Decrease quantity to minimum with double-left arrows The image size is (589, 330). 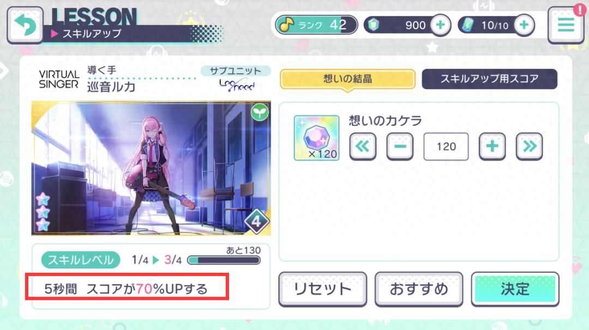coord(363,146)
